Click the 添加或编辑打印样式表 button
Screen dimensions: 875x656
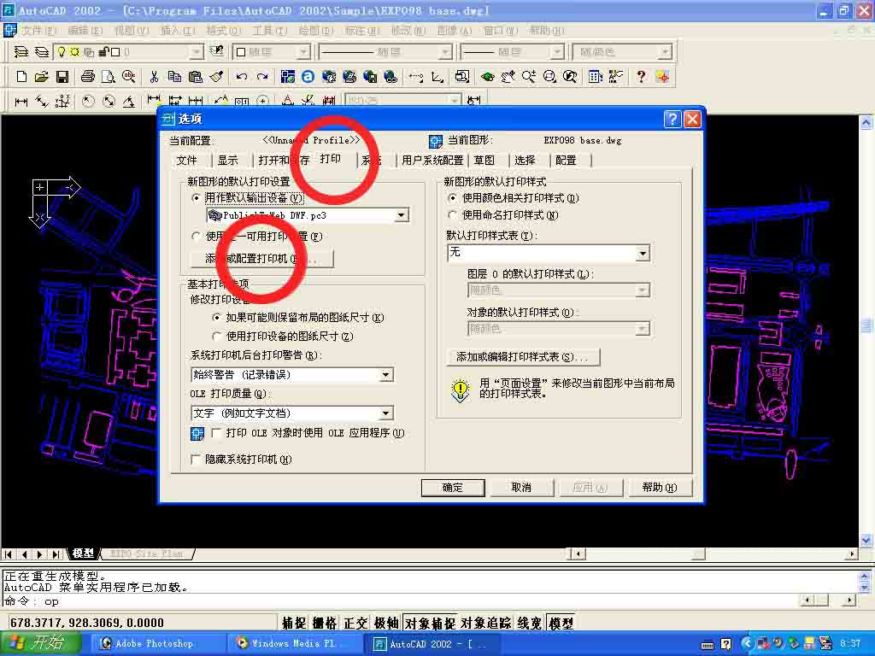click(524, 357)
